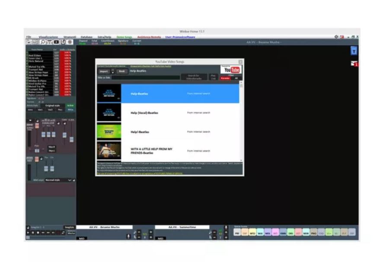Click the PNO quick-scene button
The height and width of the screenshot is (262, 383).
pos(314,232)
